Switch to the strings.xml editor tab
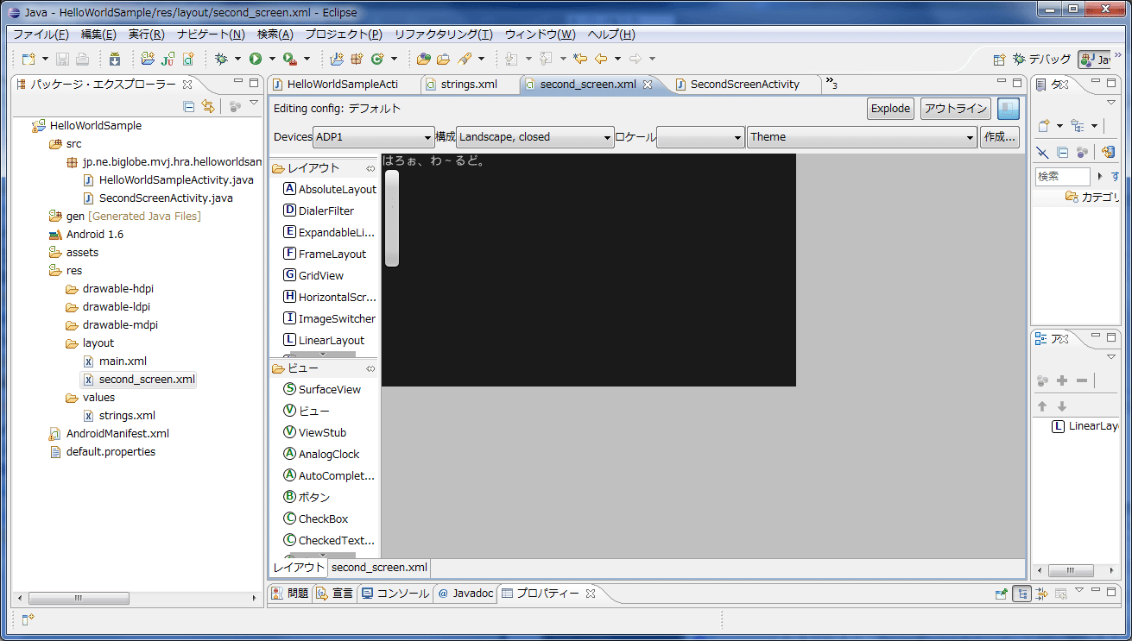This screenshot has height=641, width=1132. pyautogui.click(x=468, y=84)
